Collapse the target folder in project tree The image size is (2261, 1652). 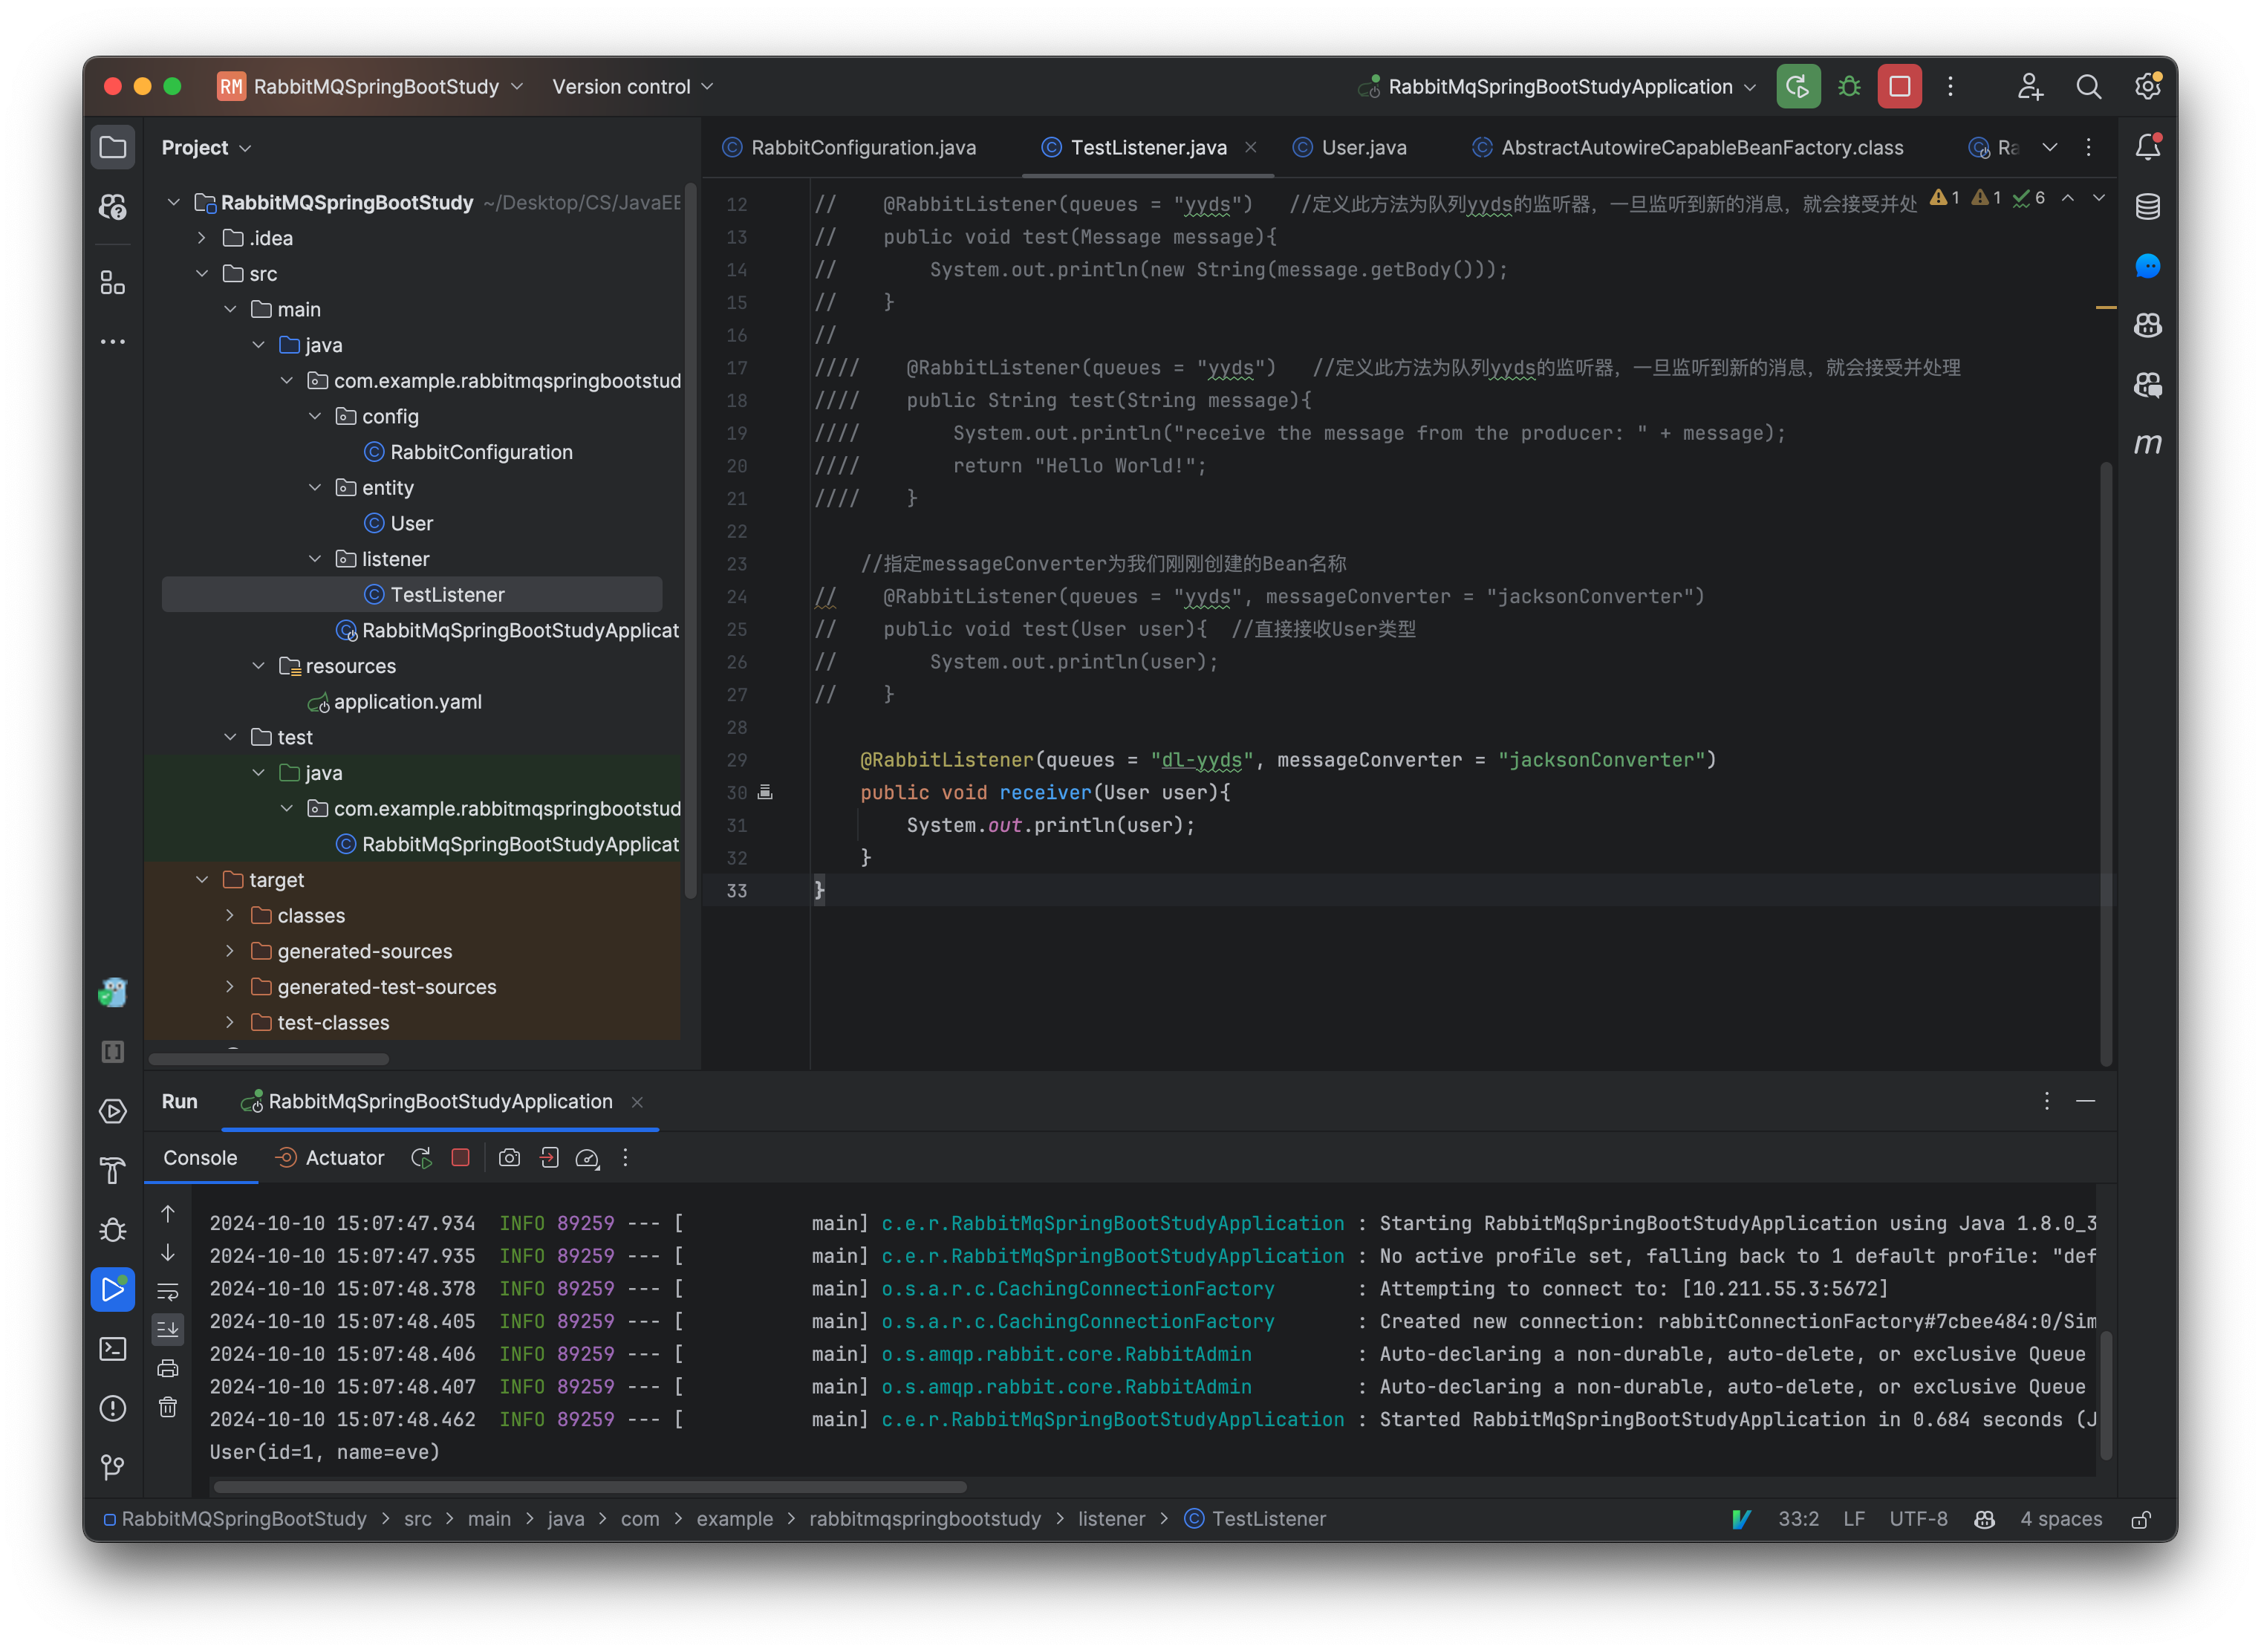click(x=202, y=880)
